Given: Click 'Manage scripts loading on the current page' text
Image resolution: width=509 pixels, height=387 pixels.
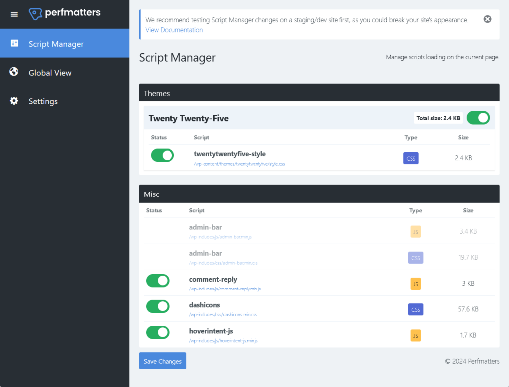Looking at the screenshot, I should tap(442, 57).
